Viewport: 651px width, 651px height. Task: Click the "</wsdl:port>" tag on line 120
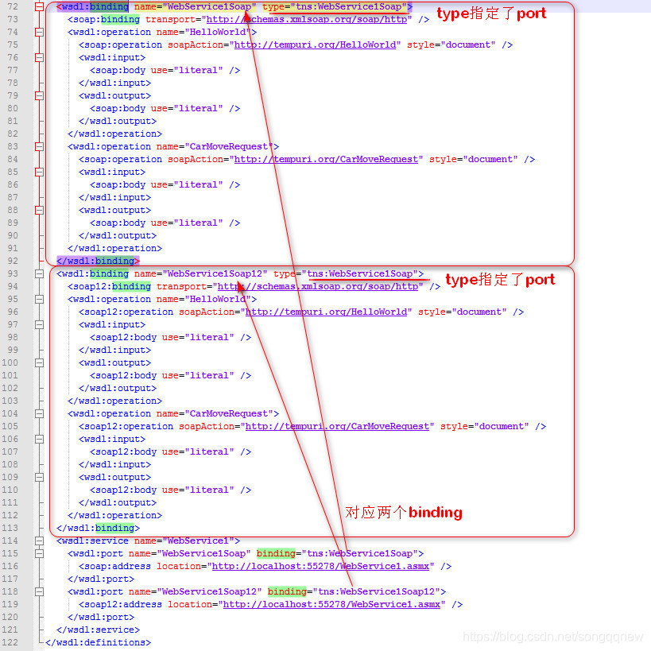coord(101,617)
